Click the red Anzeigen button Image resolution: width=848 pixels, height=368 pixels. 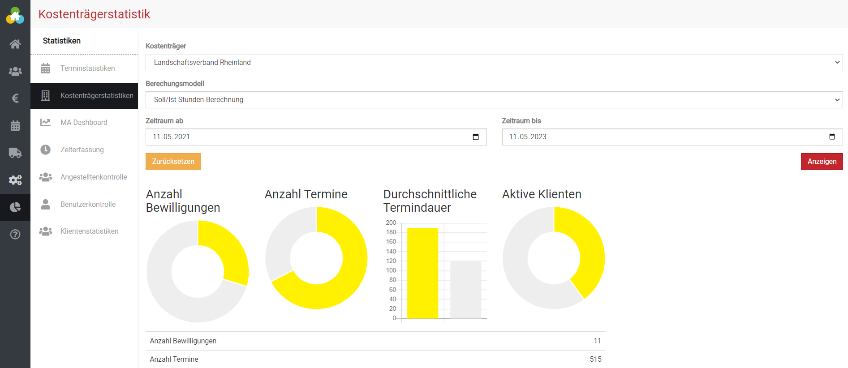(x=822, y=162)
